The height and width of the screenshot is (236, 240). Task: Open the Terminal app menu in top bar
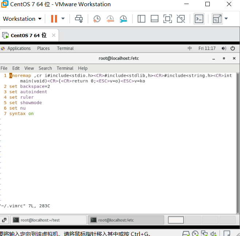[x=65, y=48]
